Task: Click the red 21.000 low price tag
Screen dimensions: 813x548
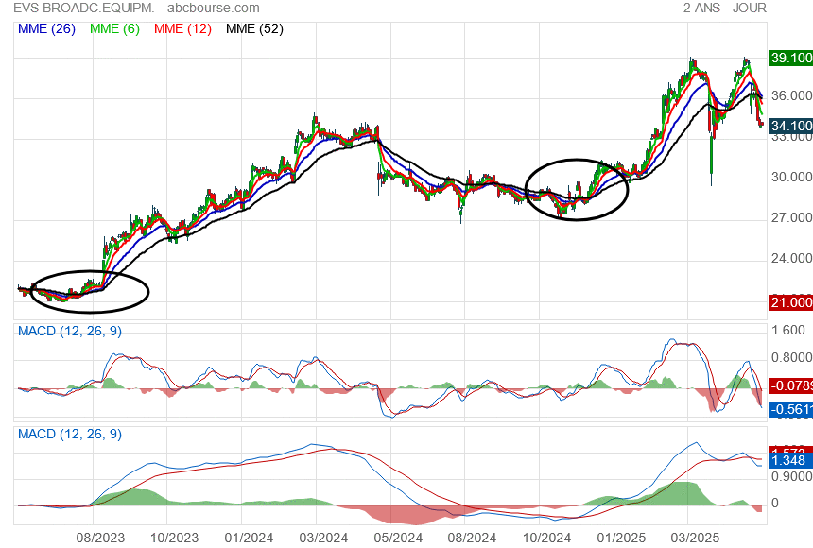Action: (x=790, y=302)
